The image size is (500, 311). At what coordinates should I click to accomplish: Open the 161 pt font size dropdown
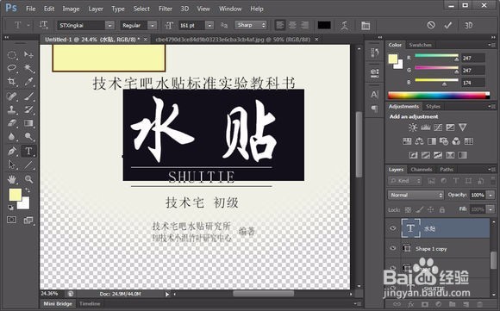coord(209,25)
